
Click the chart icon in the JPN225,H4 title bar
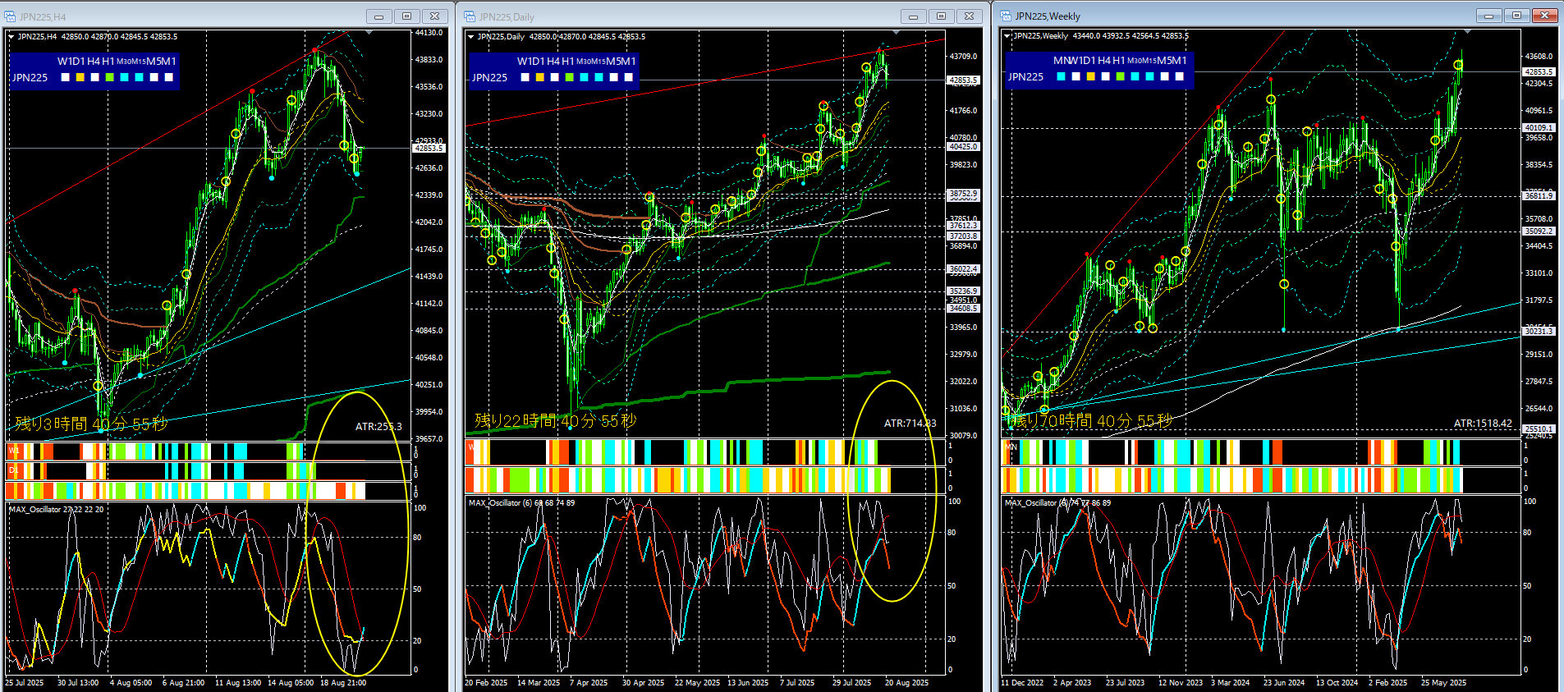point(10,16)
